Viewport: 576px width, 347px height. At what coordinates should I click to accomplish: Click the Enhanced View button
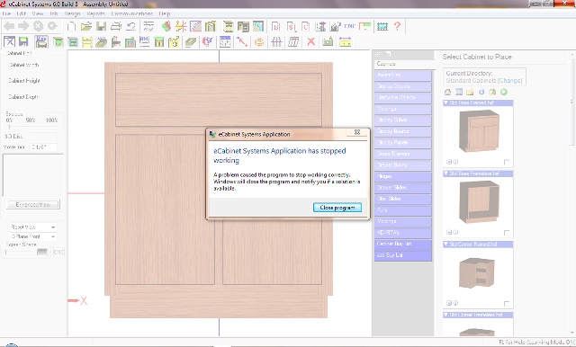33,204
